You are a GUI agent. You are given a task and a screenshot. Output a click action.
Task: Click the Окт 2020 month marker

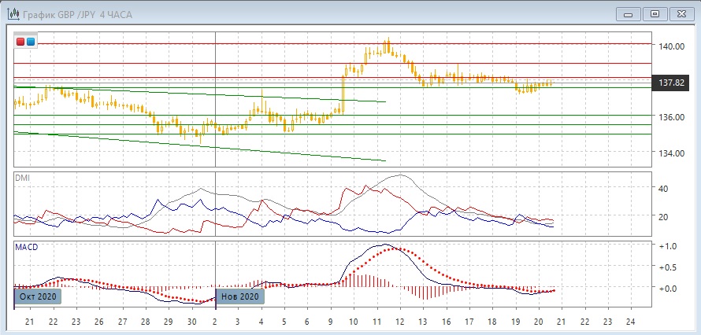[x=38, y=296]
